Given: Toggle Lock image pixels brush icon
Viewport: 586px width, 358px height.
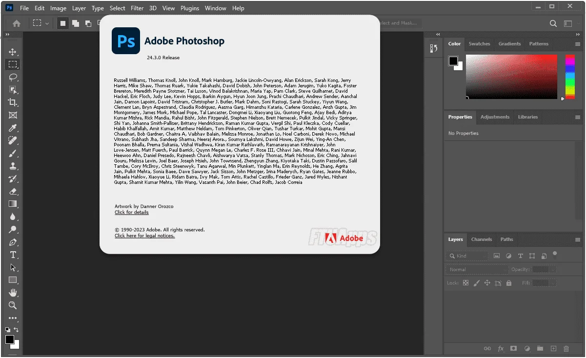Looking at the screenshot, I should (477, 283).
